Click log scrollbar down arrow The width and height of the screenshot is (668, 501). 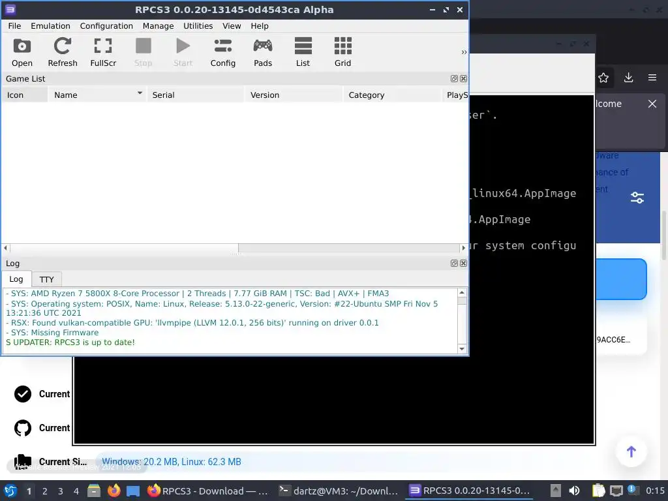[x=462, y=348]
